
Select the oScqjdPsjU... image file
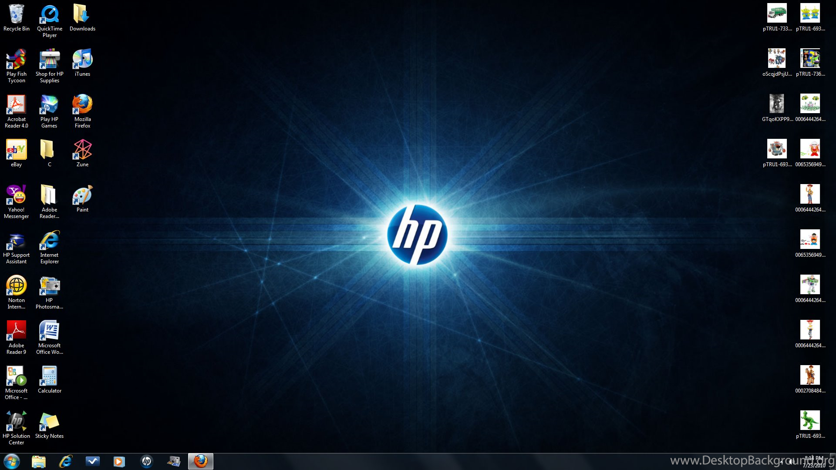[777, 63]
